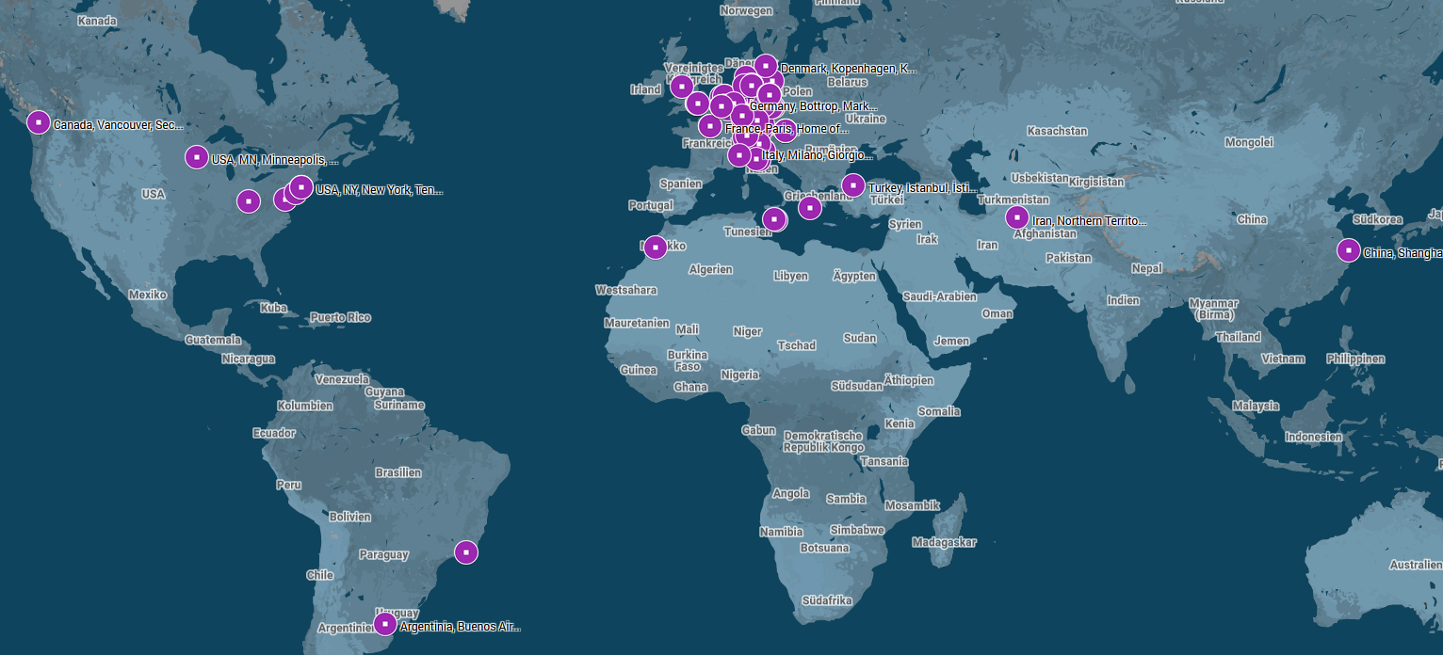Viewport: 1443px width, 655px height.
Task: Open the USA, NY, New York marker
Action: (x=301, y=188)
